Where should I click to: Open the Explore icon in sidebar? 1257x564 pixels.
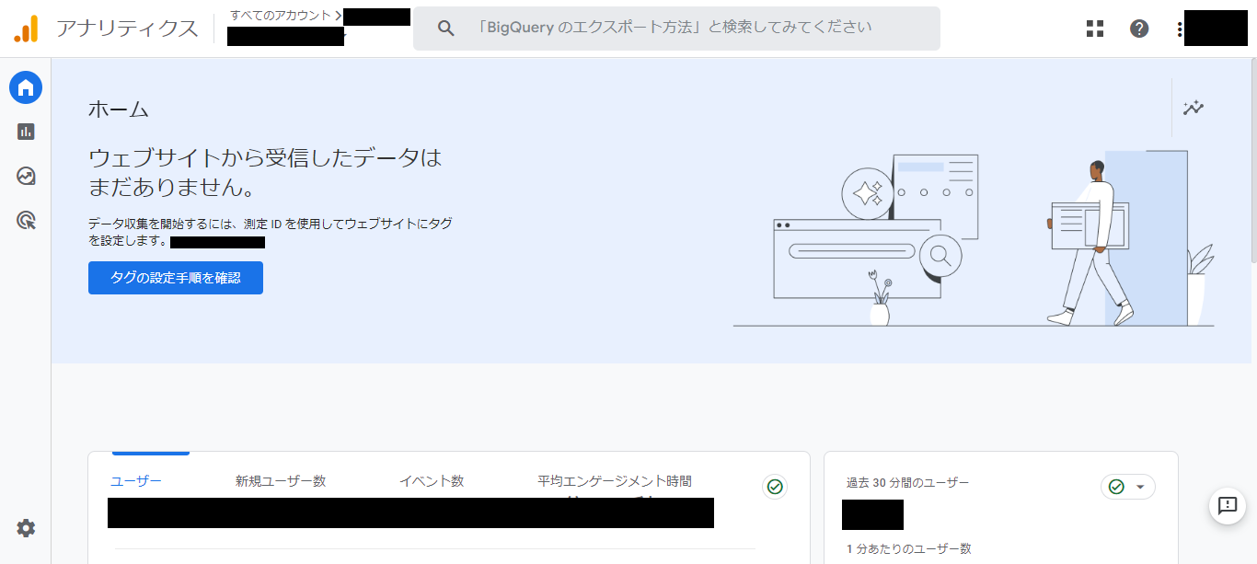pos(26,176)
